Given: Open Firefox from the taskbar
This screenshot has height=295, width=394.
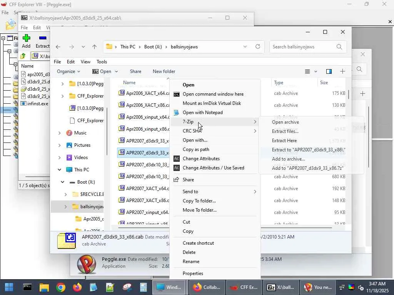Looking at the screenshot, I should click(77, 287).
